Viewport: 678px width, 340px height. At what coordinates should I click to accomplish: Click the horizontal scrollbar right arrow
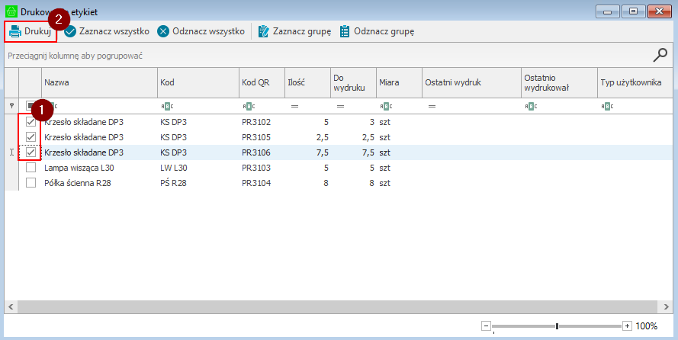tap(670, 306)
